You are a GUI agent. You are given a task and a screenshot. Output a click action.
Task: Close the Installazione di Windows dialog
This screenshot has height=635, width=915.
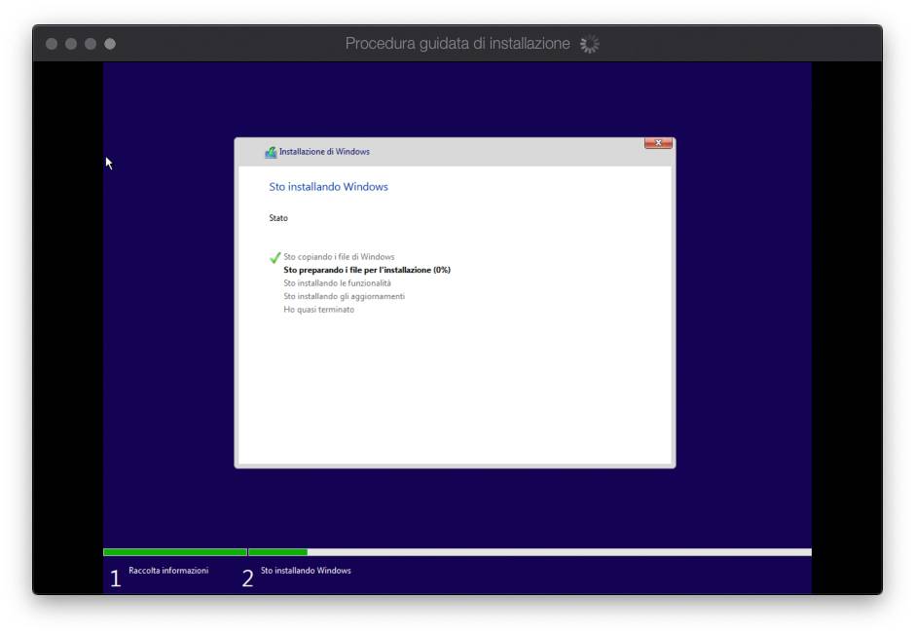pyautogui.click(x=658, y=143)
